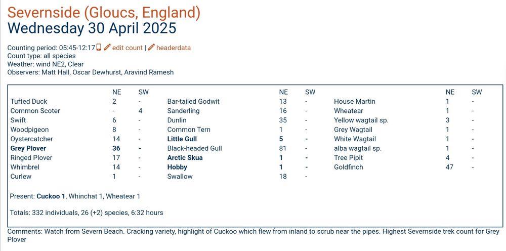Open the edit count link
The height and width of the screenshot is (251, 506).
127,48
